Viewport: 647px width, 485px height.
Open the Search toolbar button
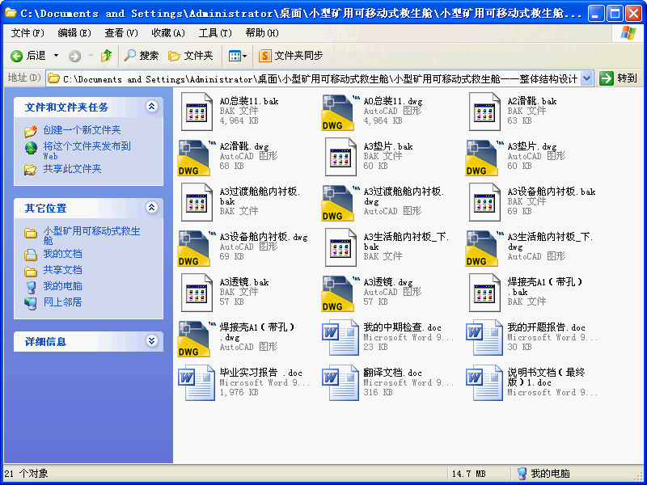click(142, 56)
